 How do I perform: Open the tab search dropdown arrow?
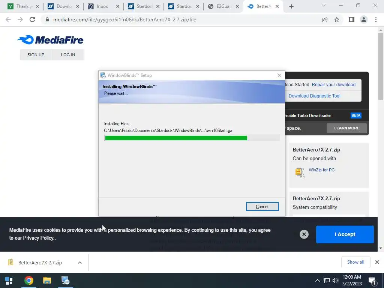(x=324, y=6)
